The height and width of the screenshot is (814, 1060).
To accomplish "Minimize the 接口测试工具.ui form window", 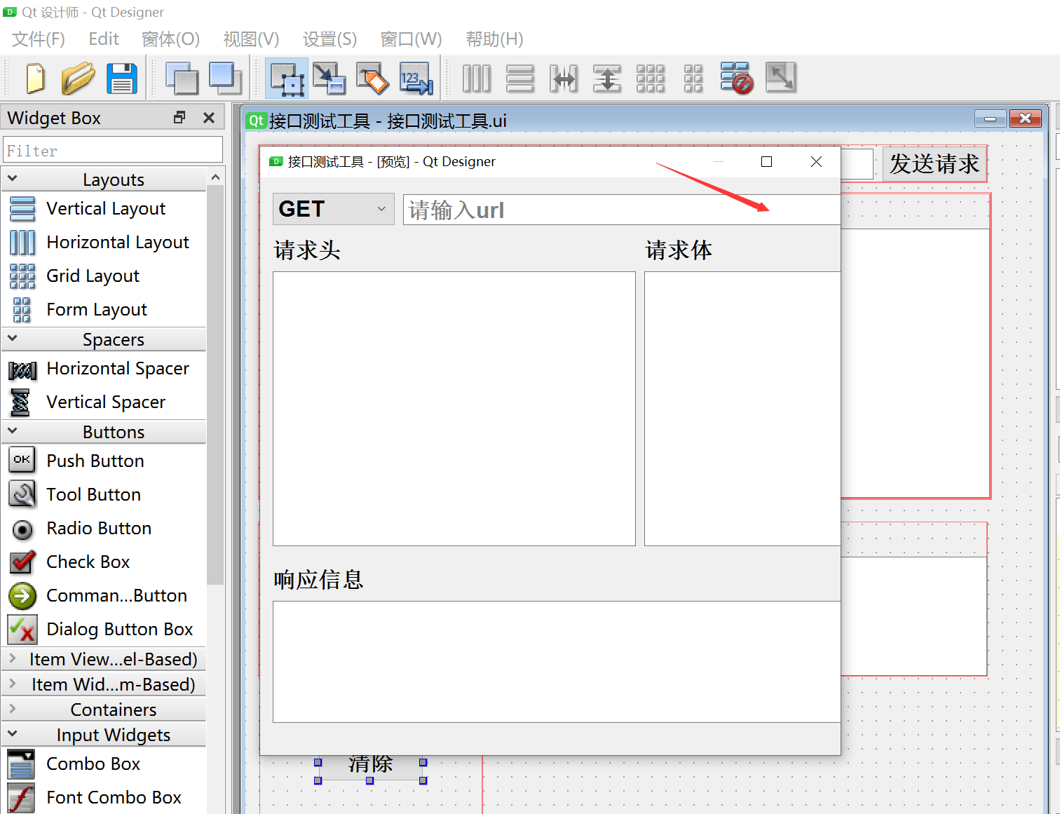I will pos(991,119).
